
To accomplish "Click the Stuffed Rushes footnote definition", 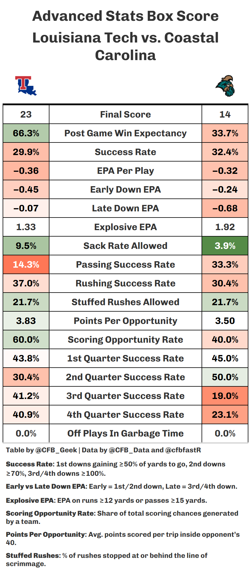I will (106, 559).
